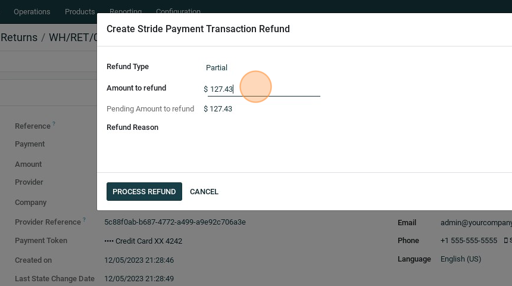Click the WH/RET breadcrumb record name
This screenshot has height=286, width=512.
[x=73, y=38]
